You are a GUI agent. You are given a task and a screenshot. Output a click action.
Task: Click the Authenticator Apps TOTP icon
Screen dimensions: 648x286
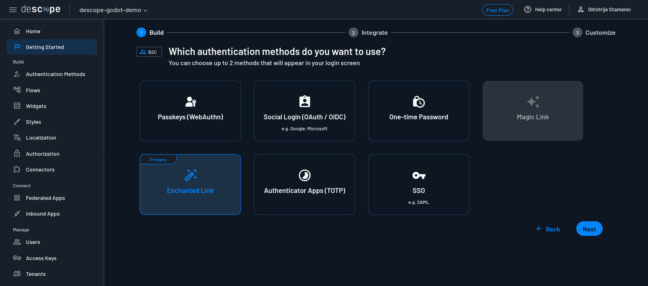(305, 175)
